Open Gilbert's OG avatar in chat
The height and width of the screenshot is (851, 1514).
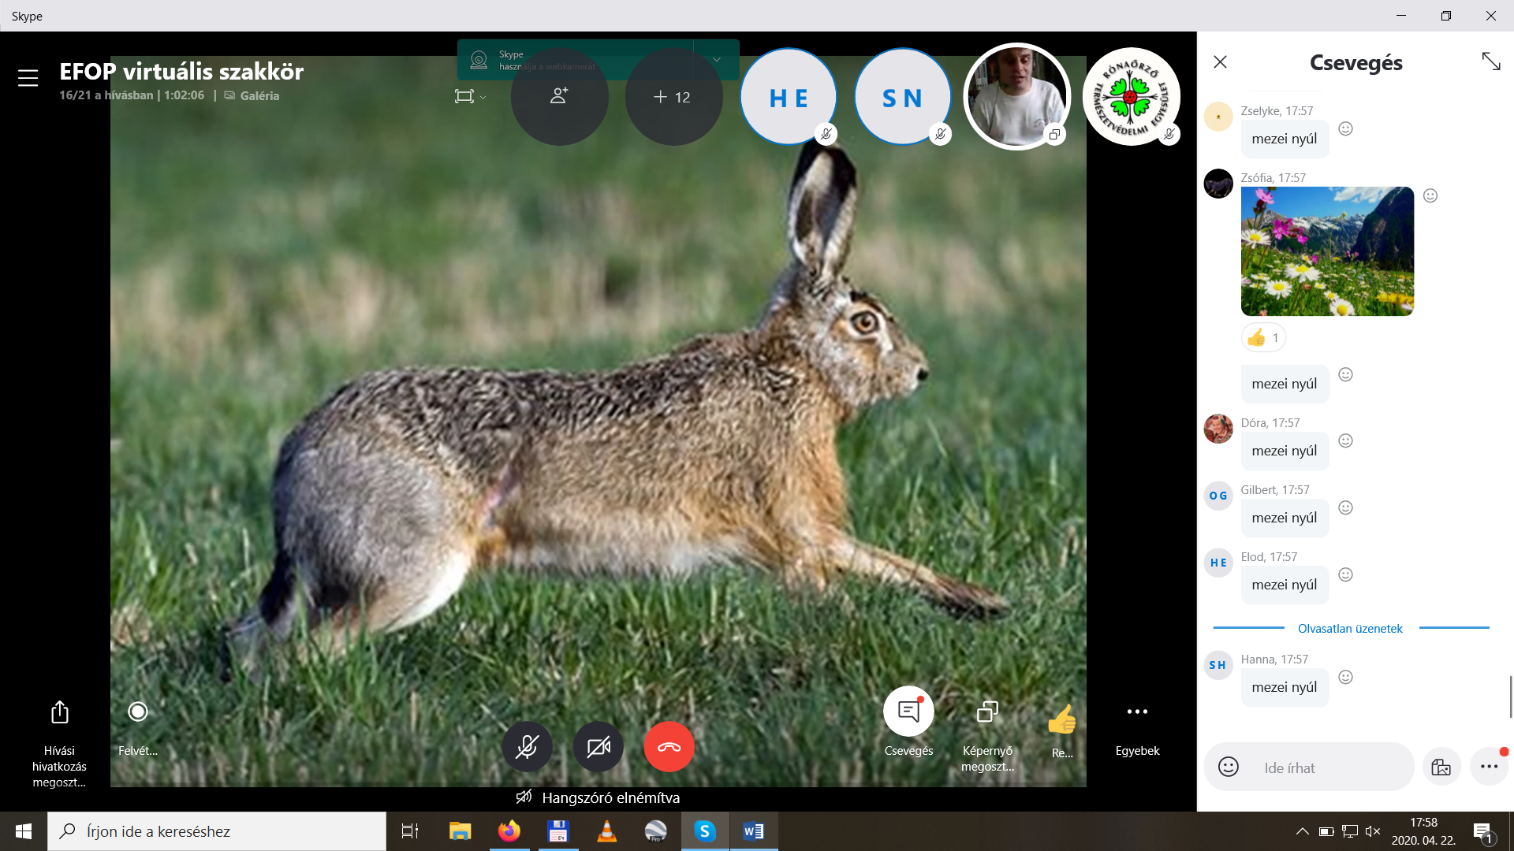1218,496
